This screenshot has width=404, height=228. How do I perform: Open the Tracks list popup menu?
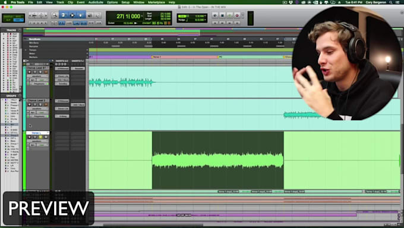(20, 30)
